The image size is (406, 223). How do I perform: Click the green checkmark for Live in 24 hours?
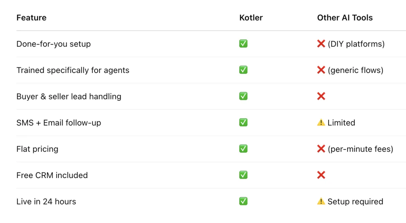(243, 201)
